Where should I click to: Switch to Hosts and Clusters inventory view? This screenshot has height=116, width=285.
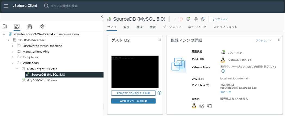[x=4, y=27]
